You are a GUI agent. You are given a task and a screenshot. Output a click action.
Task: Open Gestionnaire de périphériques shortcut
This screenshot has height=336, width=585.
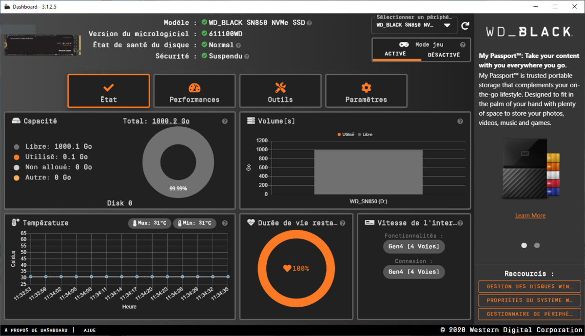(x=530, y=314)
